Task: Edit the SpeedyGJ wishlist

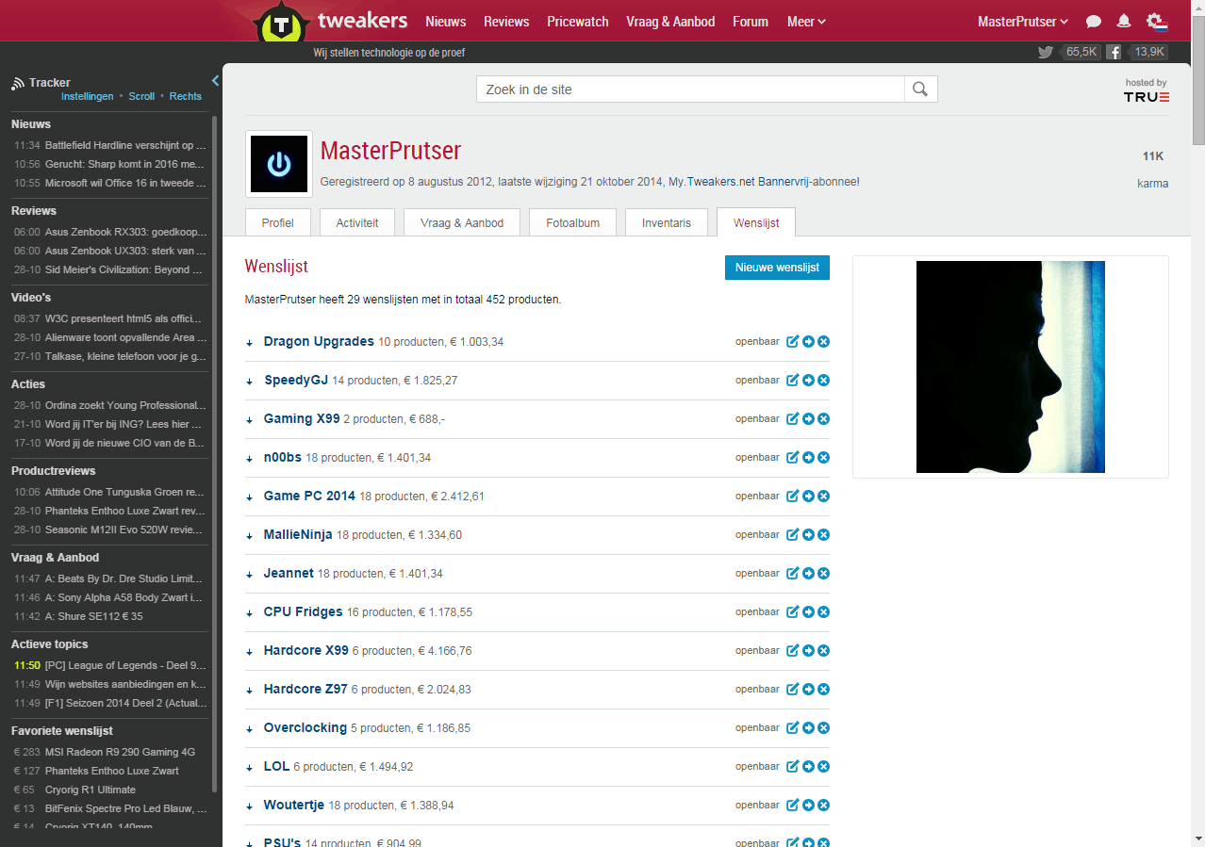Action: [793, 380]
